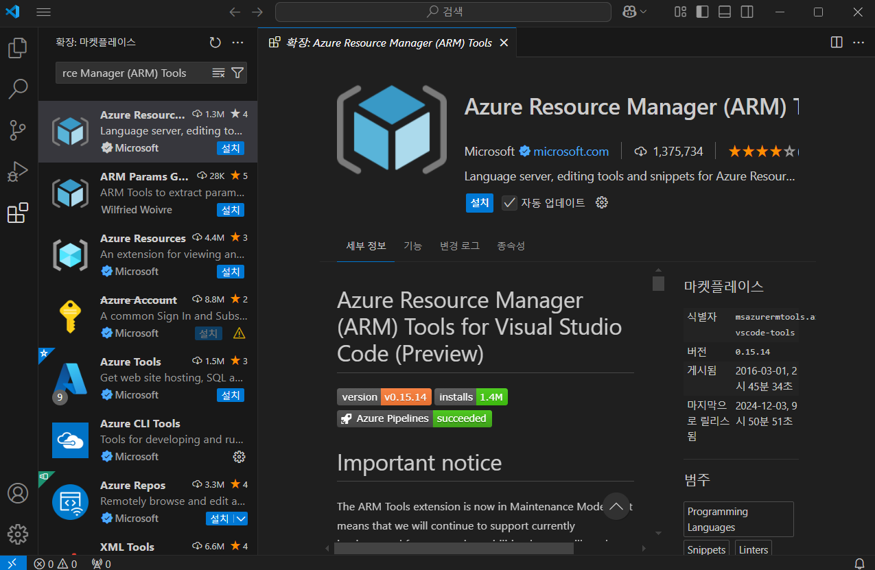Install the Azure Tools extension pack

[x=231, y=395]
